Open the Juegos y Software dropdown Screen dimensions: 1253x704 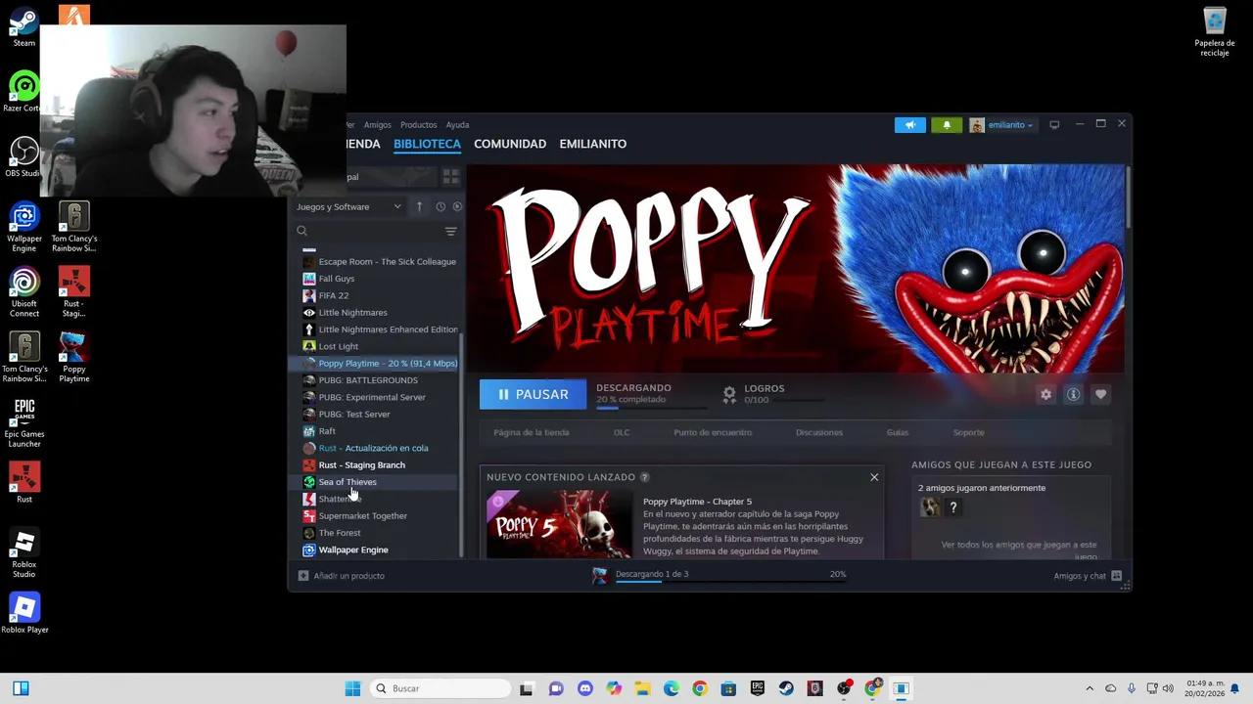348,207
